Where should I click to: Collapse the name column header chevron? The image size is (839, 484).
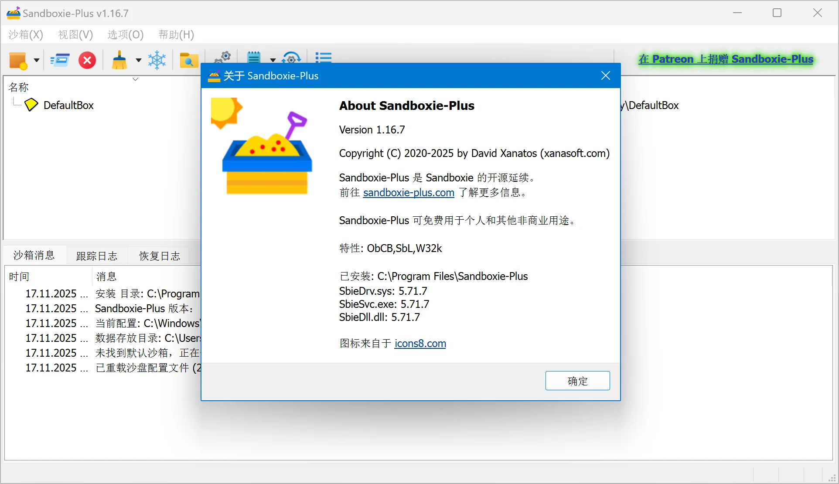coord(135,79)
